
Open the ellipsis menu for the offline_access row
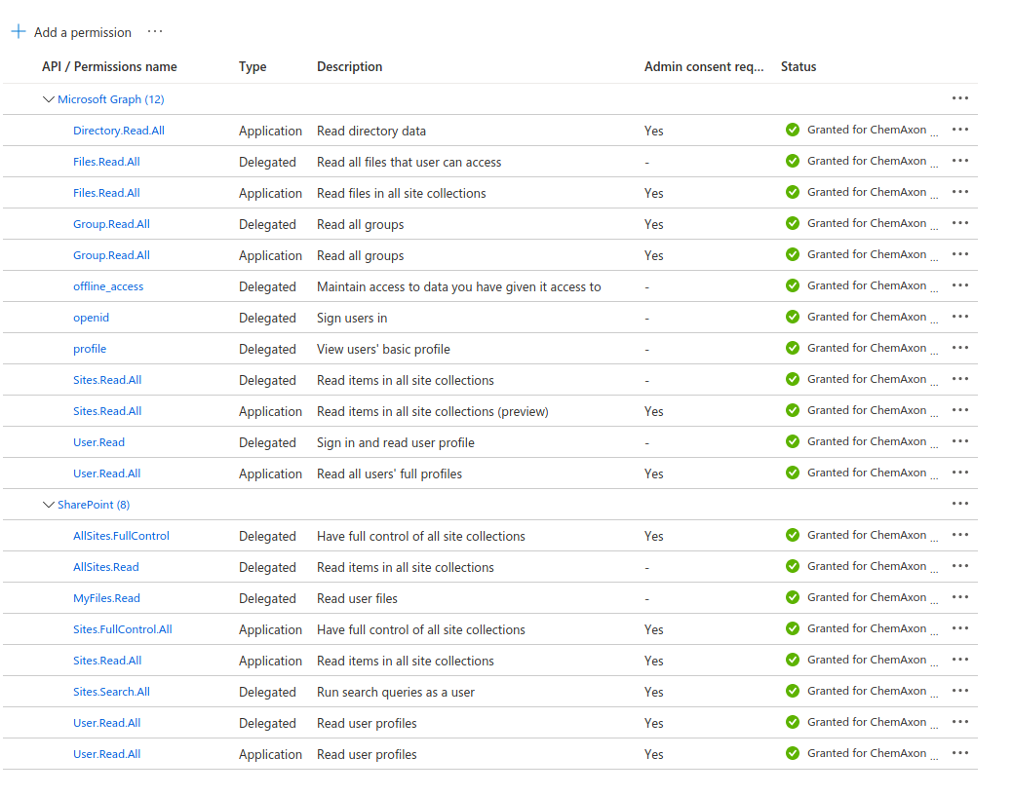point(959,285)
